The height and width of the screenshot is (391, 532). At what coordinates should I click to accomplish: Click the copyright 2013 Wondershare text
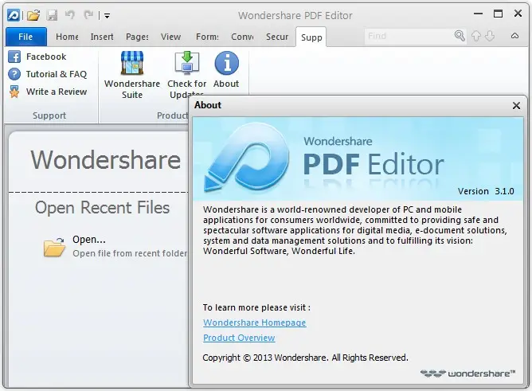point(305,358)
